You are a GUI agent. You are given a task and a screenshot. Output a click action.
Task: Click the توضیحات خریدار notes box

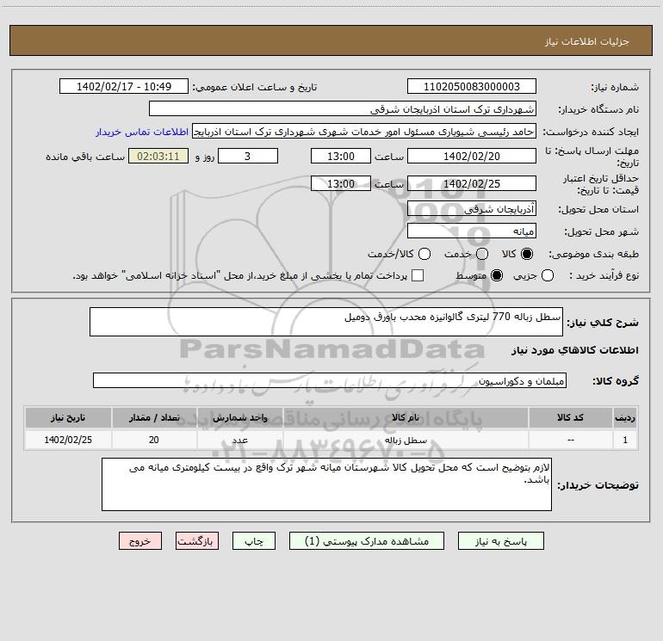point(327,484)
